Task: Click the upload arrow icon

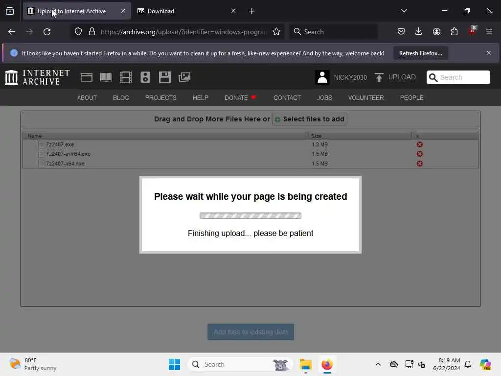Action: click(379, 77)
